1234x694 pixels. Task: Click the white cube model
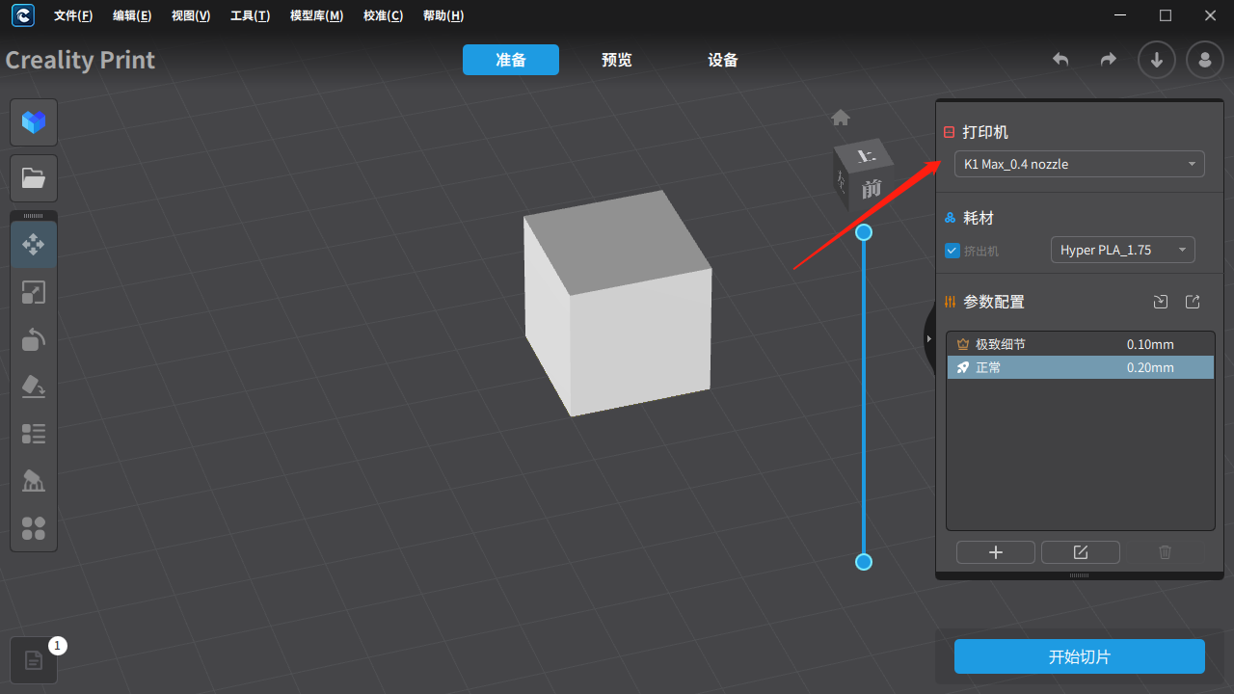[x=617, y=304]
